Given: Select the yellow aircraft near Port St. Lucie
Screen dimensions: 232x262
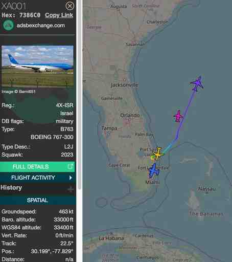Looking at the screenshot, I should coord(158,154).
